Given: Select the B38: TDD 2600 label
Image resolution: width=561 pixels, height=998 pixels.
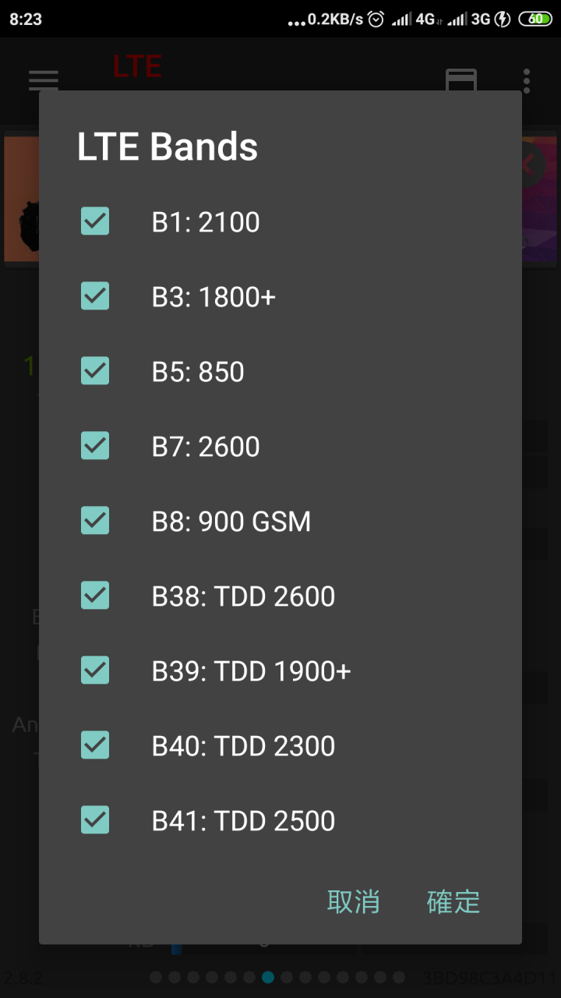Looking at the screenshot, I should tap(243, 596).
